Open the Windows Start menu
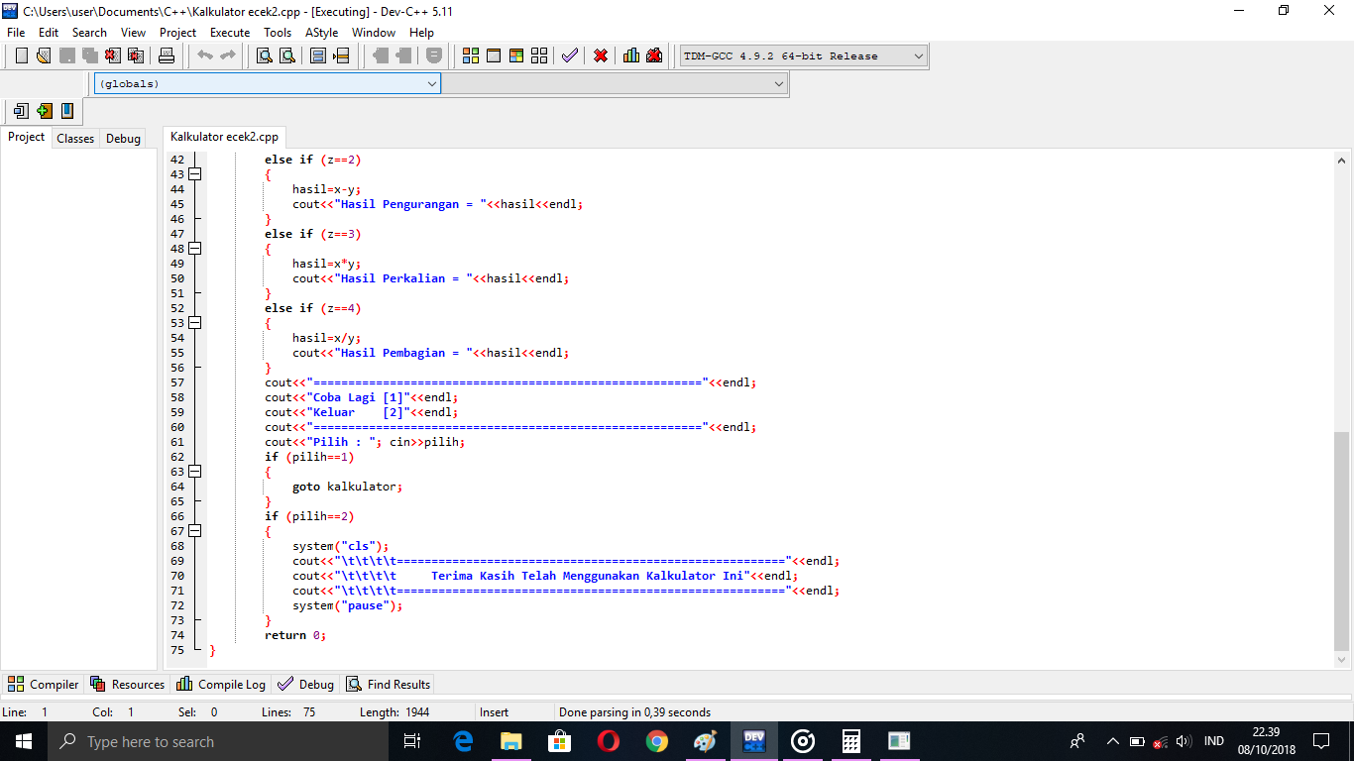 pyautogui.click(x=24, y=741)
